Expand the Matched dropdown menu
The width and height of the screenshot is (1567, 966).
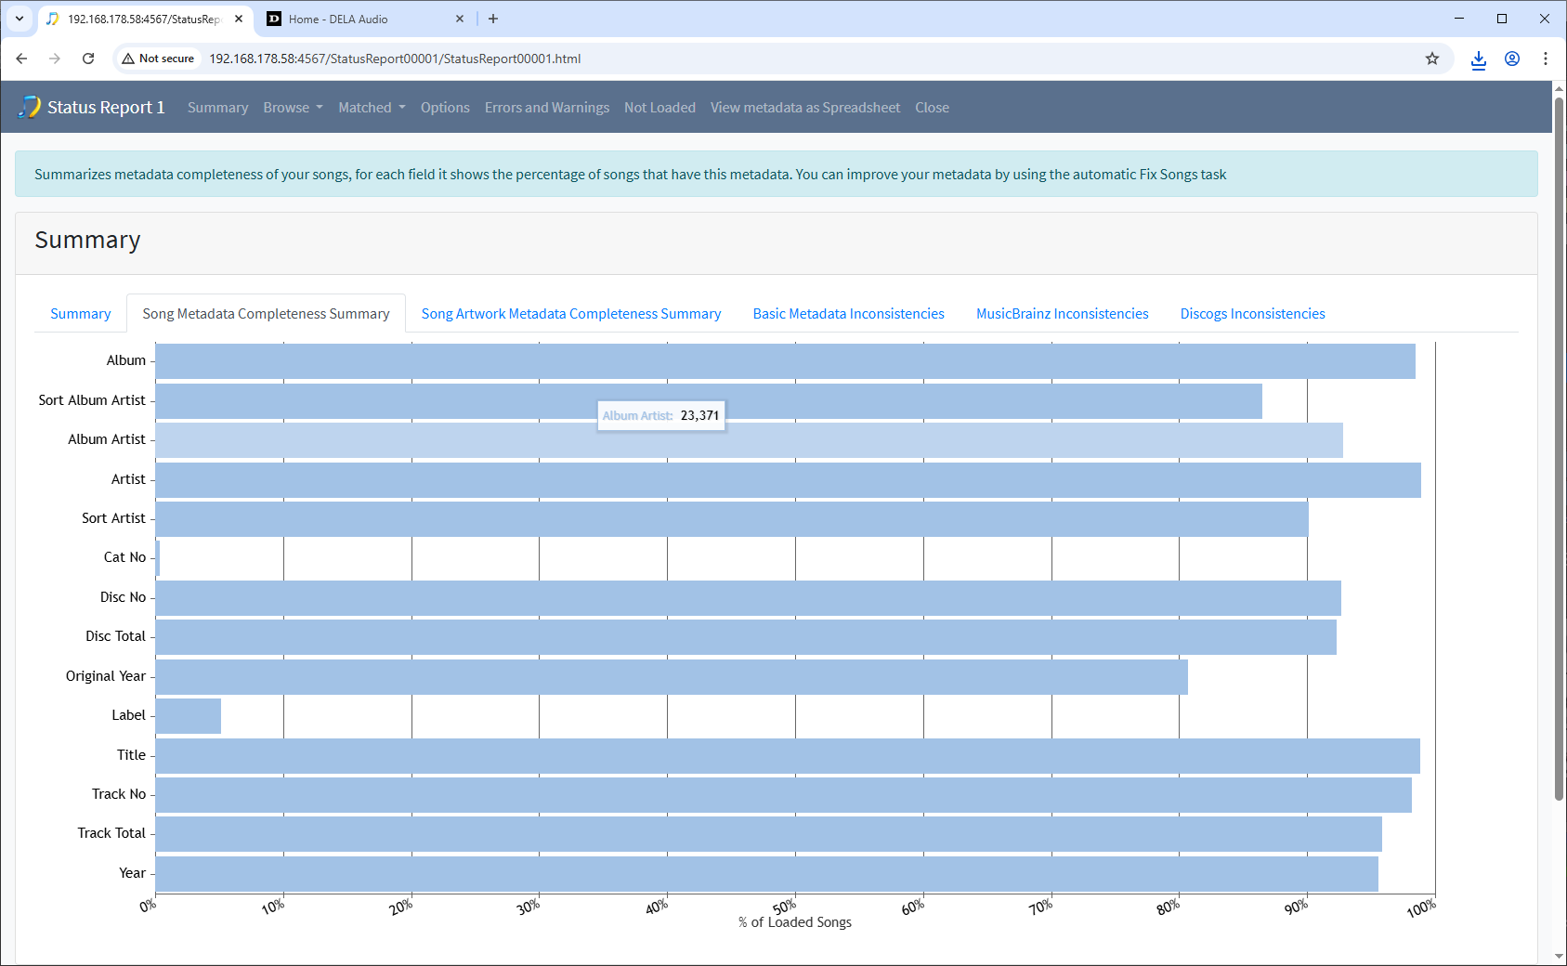[372, 108]
